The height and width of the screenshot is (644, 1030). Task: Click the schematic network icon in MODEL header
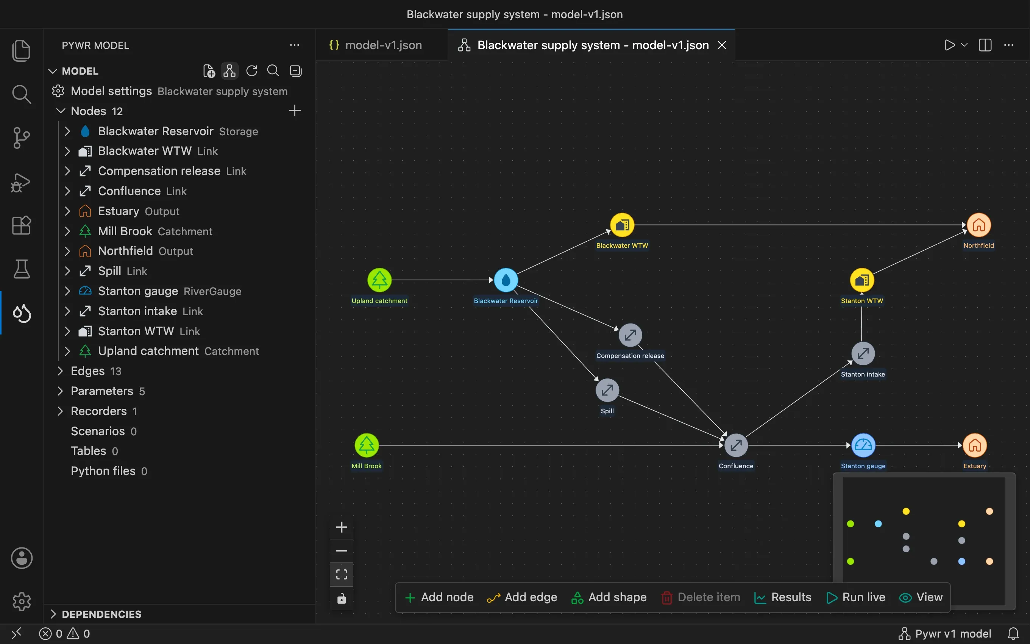[229, 71]
